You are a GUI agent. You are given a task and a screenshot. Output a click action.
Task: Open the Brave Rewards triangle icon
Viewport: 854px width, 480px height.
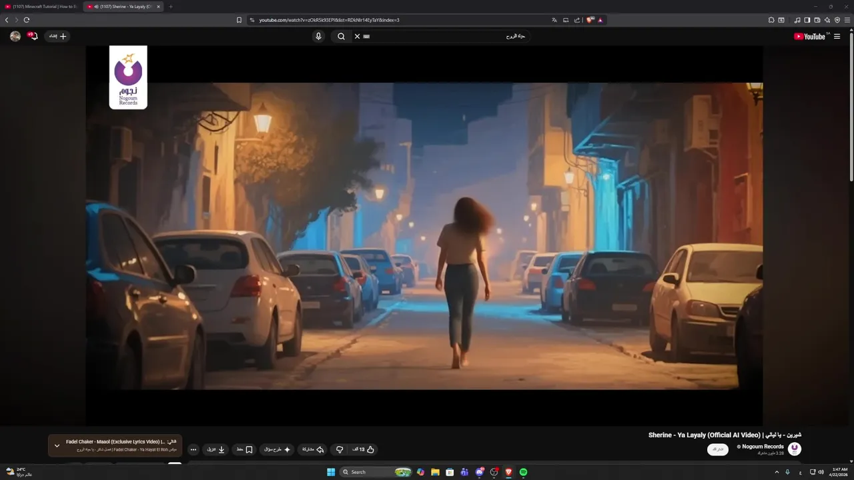[600, 20]
